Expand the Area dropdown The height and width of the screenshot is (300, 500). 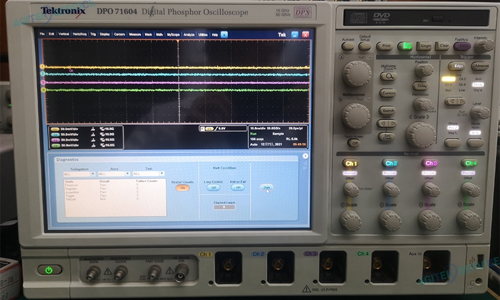point(127,174)
